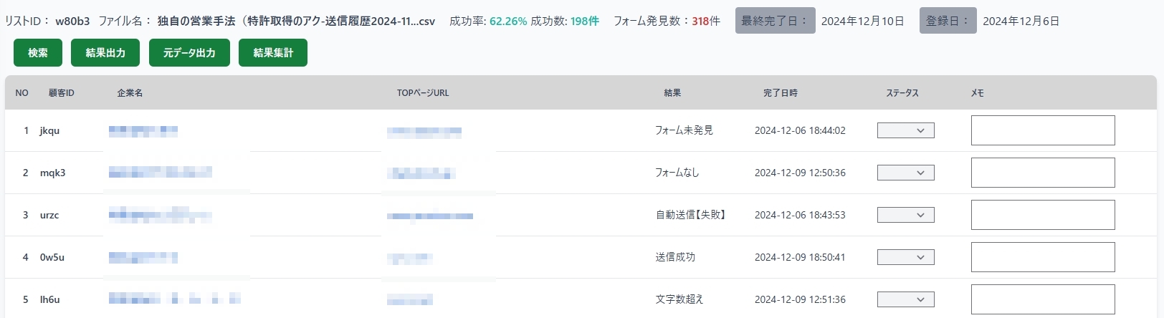Click the 最終完了日 label badge
1164x318 pixels.
click(x=775, y=21)
